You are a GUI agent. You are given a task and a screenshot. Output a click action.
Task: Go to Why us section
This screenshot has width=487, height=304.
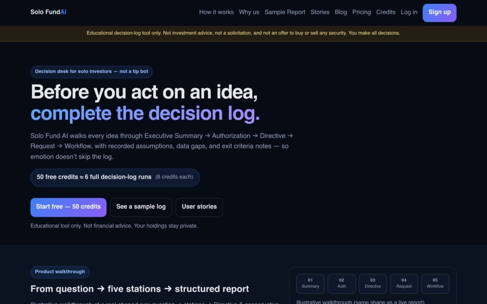[x=249, y=12]
